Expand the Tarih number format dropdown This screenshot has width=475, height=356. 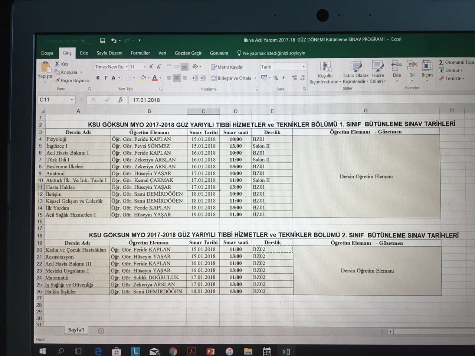[304, 67]
